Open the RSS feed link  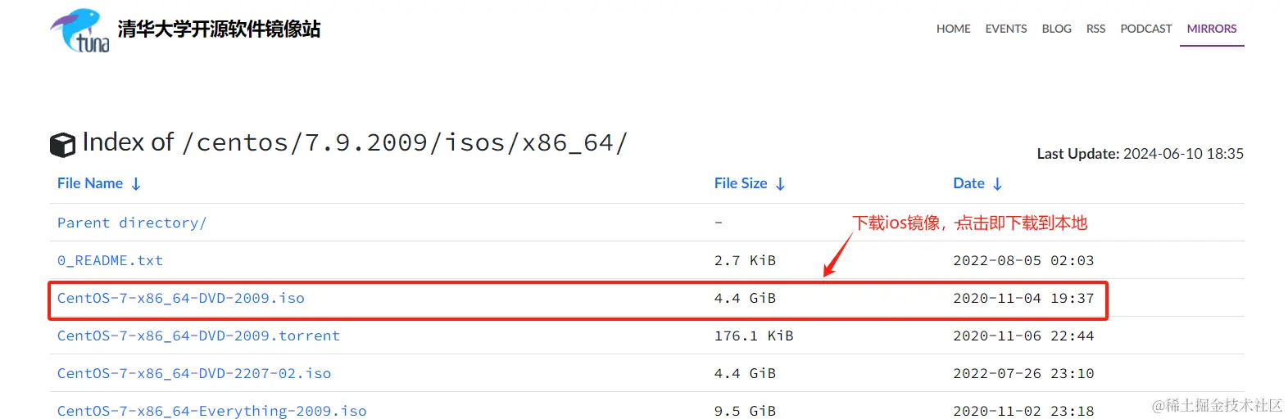coord(1095,29)
